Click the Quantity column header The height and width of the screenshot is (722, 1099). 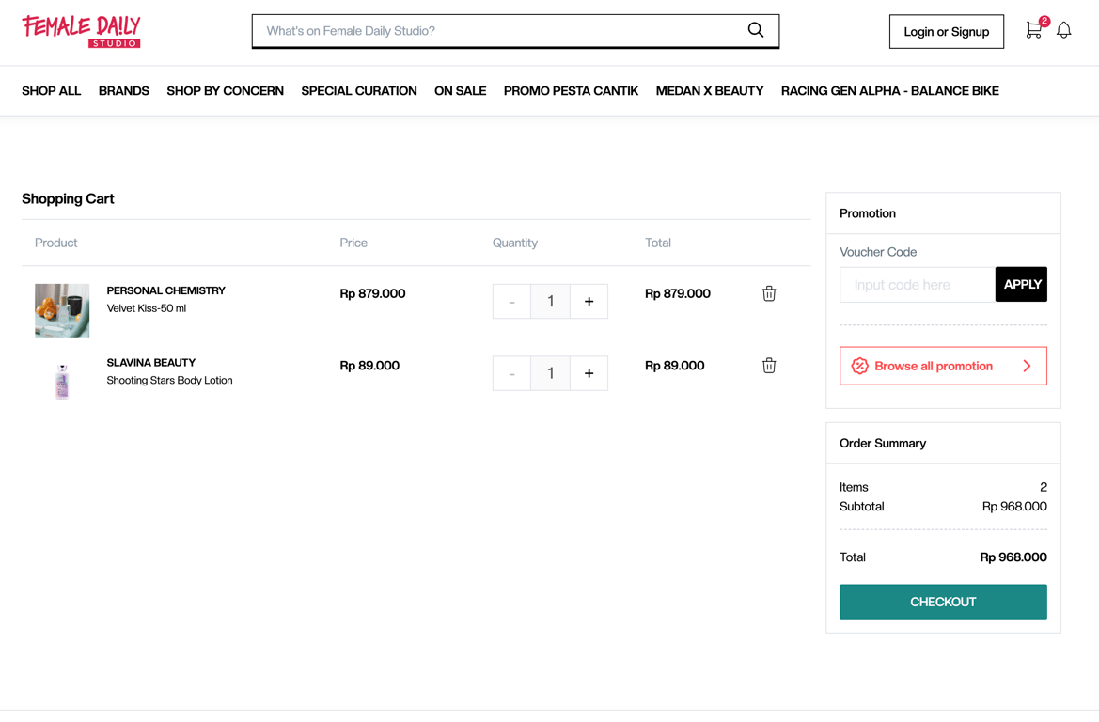click(x=515, y=243)
